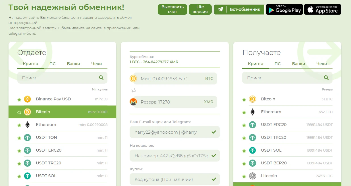Click the search magnifier in Отдаёте panel
This screenshot has width=351, height=186.
(x=101, y=78)
